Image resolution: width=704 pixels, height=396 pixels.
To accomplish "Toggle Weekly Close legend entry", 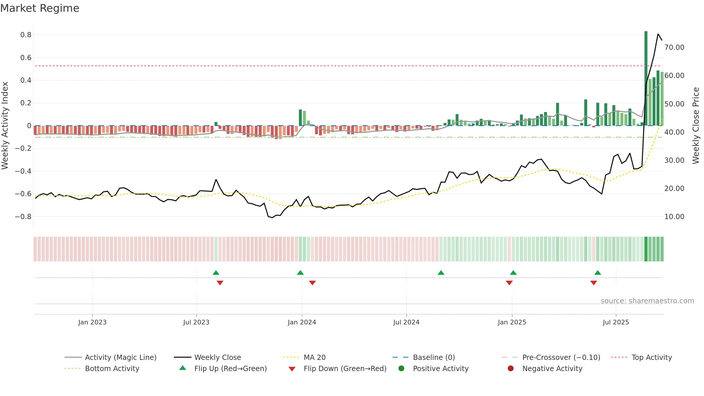I will tap(207, 357).
